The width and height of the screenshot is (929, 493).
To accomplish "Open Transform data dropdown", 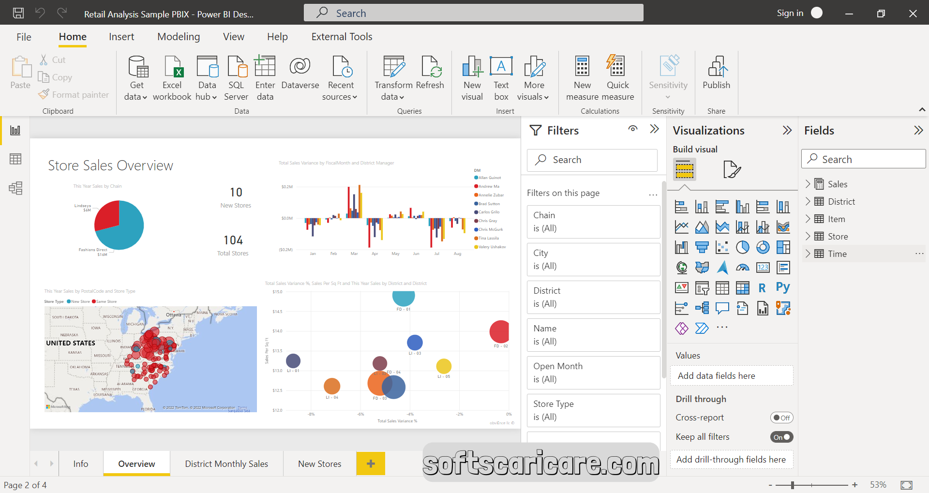I will [x=393, y=78].
